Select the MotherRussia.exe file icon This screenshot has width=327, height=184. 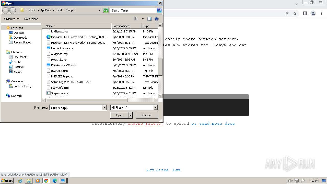coord(49,48)
